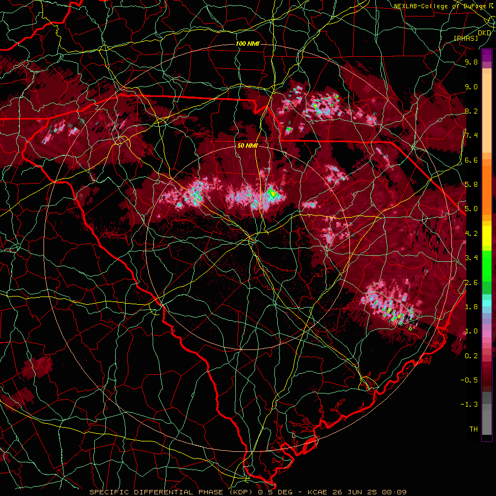Click the "8.2" scale value
The image size is (496, 496).
(471, 111)
